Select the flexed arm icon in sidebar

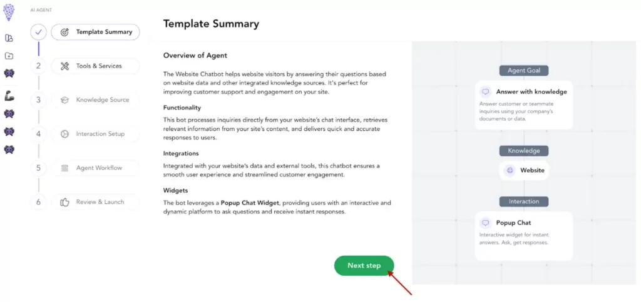[x=9, y=96]
